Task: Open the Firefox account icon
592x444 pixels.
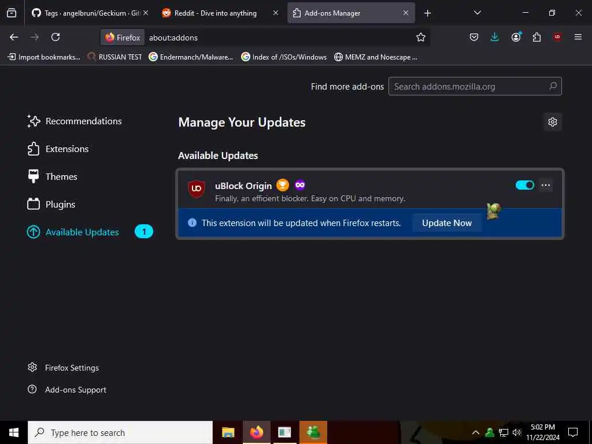Action: pyautogui.click(x=516, y=37)
